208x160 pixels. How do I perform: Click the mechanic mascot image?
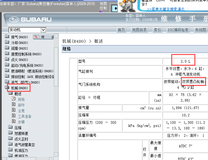coord(127,6)
